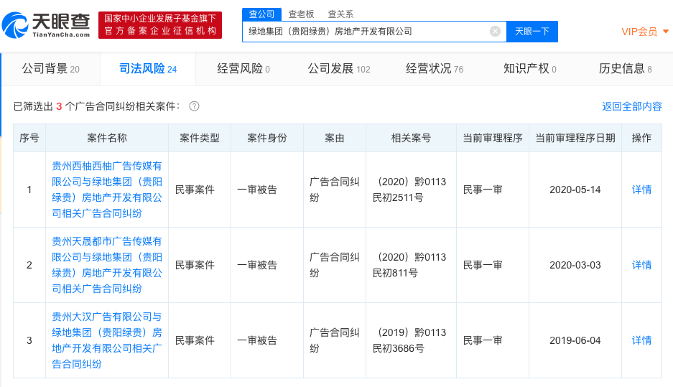
Task: Click the 操作 column header
Action: (x=641, y=138)
